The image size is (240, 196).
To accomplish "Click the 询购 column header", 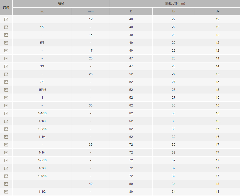I will pyautogui.click(x=6, y=7).
